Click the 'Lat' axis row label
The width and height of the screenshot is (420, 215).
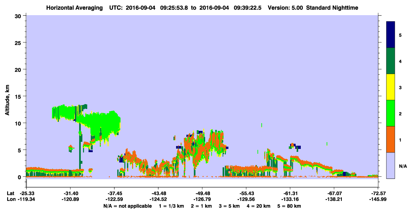tap(10, 193)
